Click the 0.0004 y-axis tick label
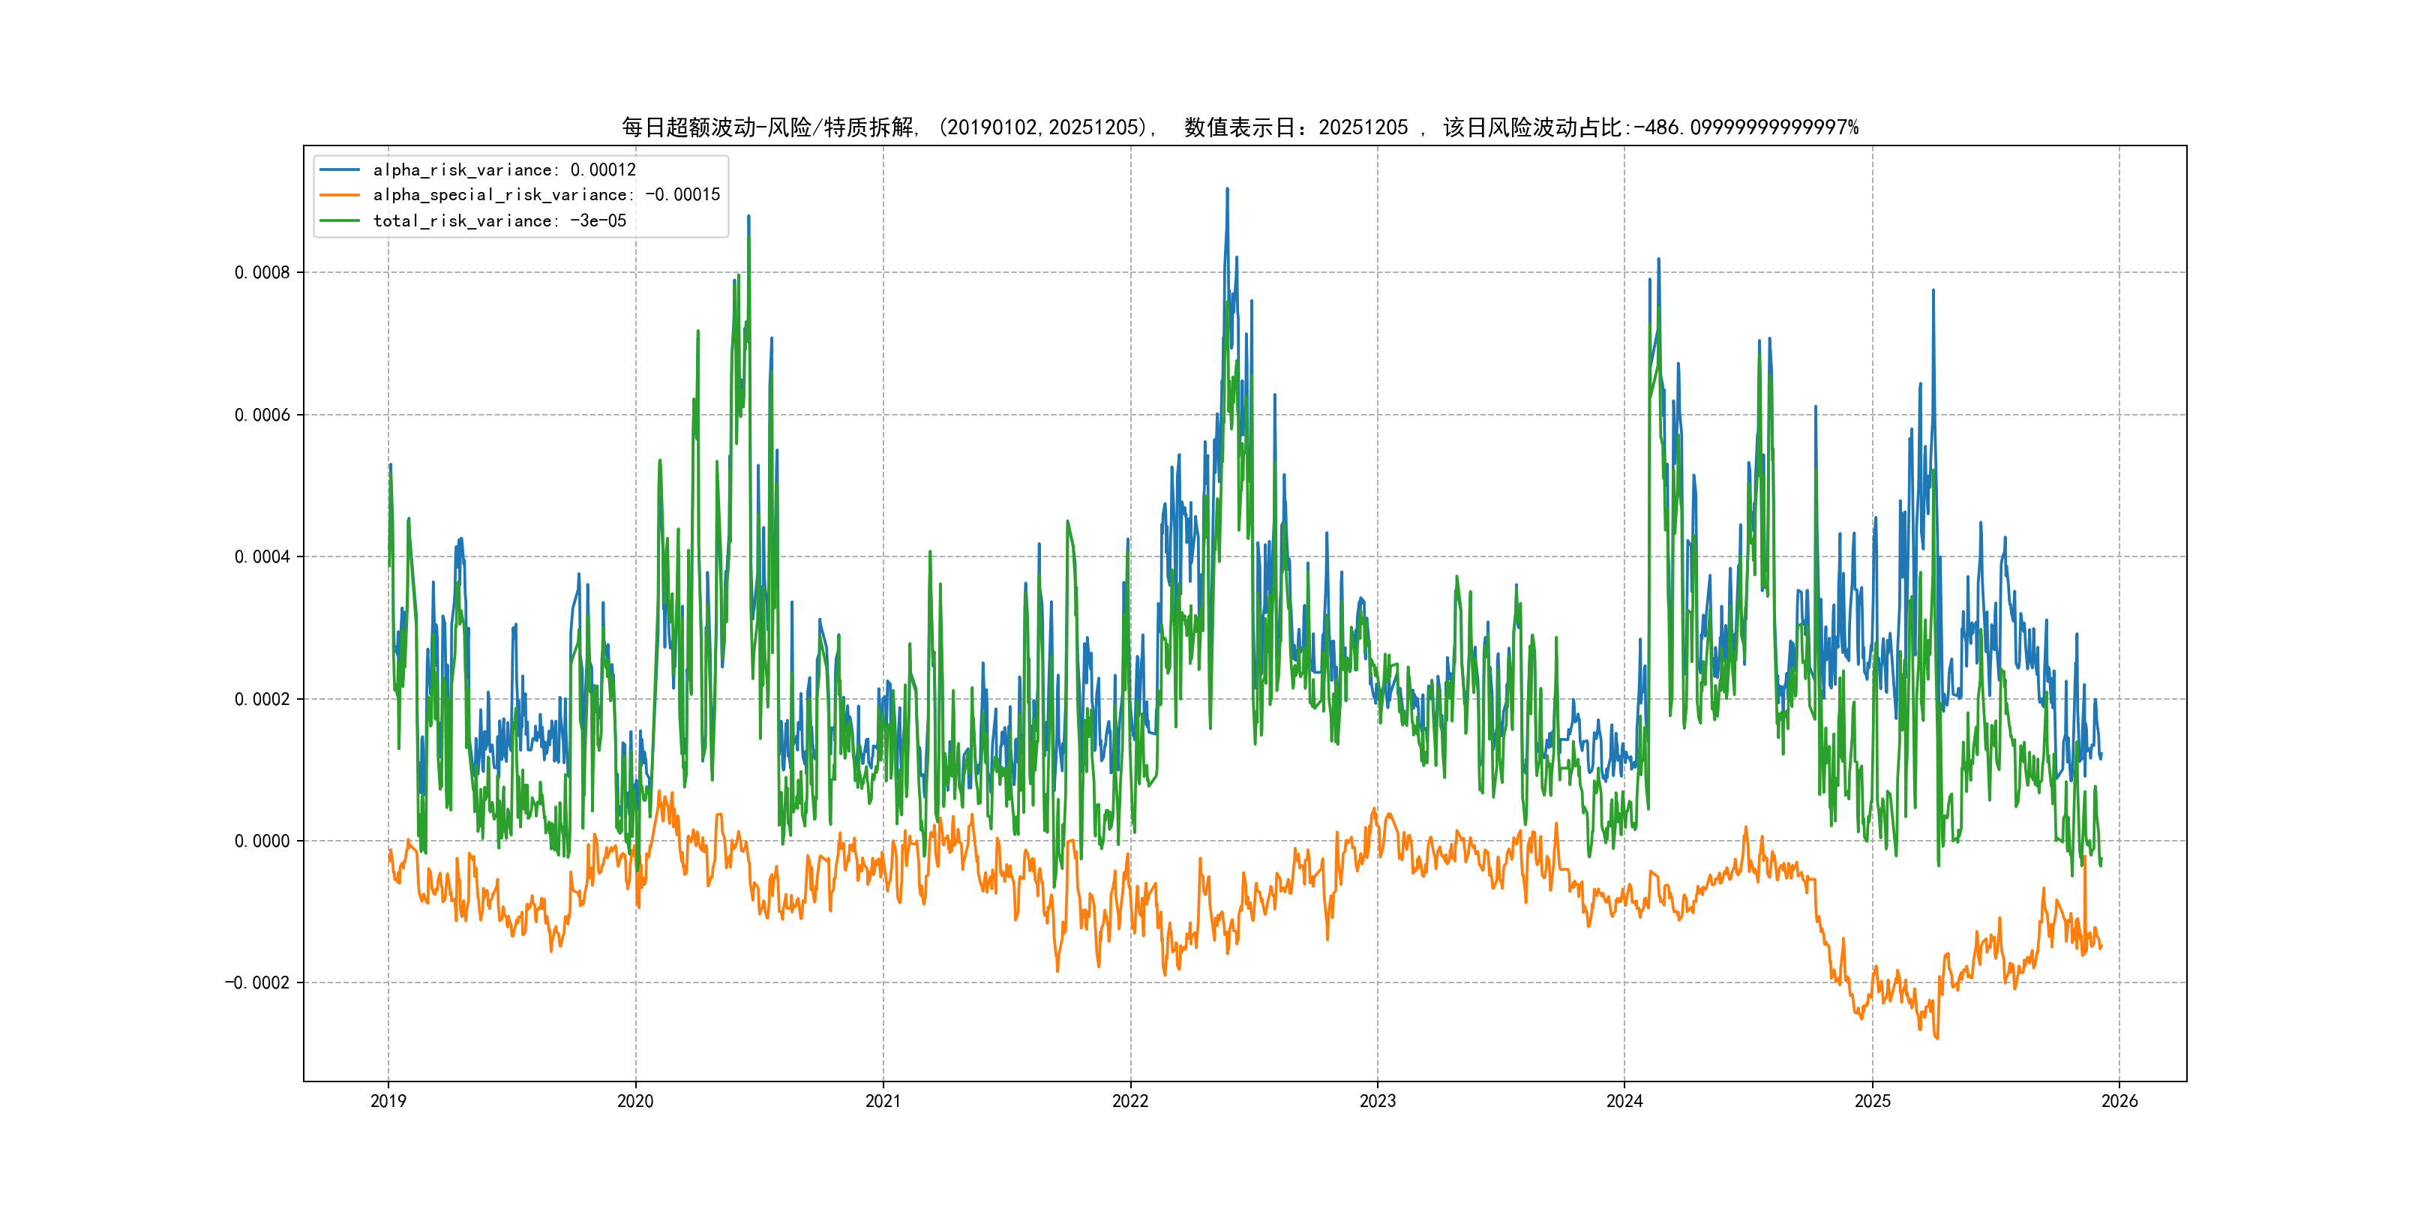Viewport: 2430px width, 1215px height. click(262, 556)
